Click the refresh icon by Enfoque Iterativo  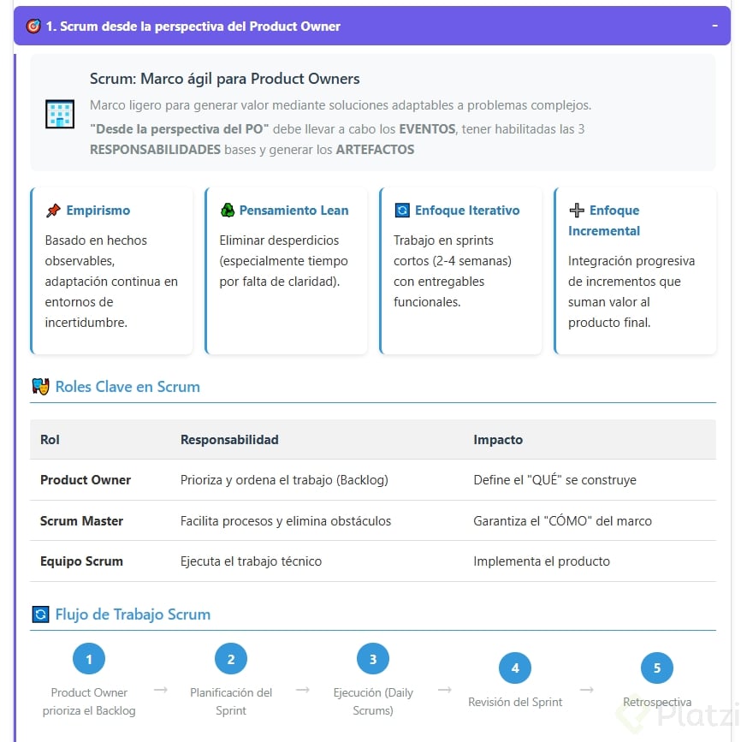[x=402, y=211]
